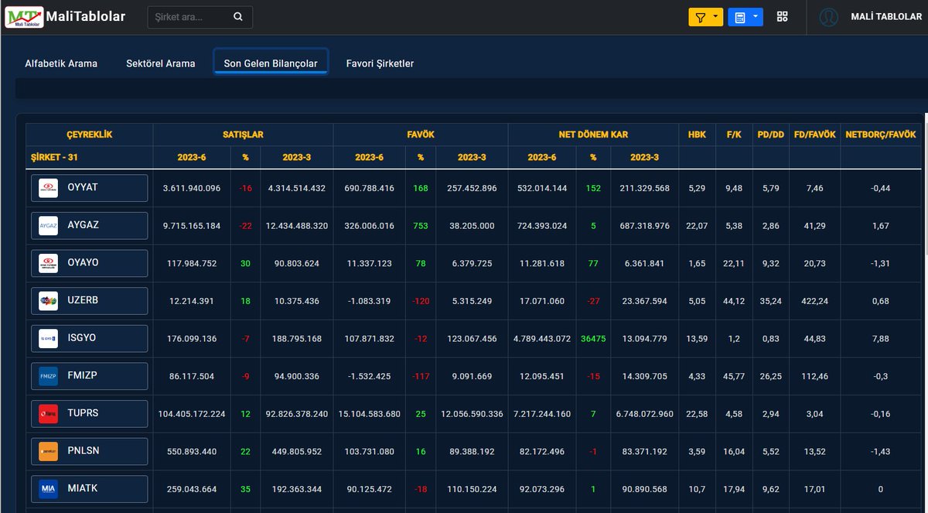928x513 pixels.
Task: Open Favori Şirketler tab
Action: pyautogui.click(x=380, y=63)
